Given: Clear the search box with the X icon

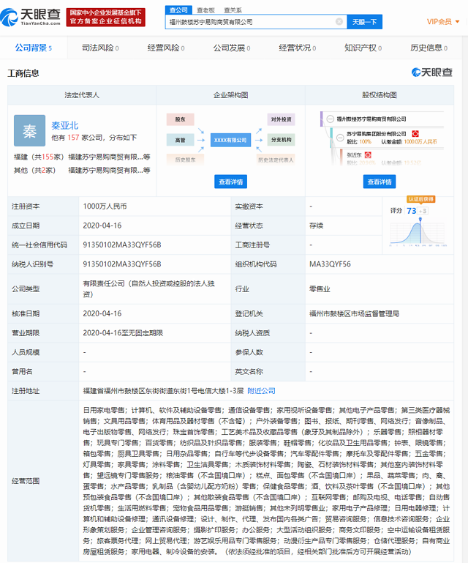Looking at the screenshot, I should click(339, 21).
